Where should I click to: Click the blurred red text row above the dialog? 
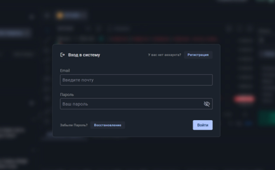click(164, 39)
